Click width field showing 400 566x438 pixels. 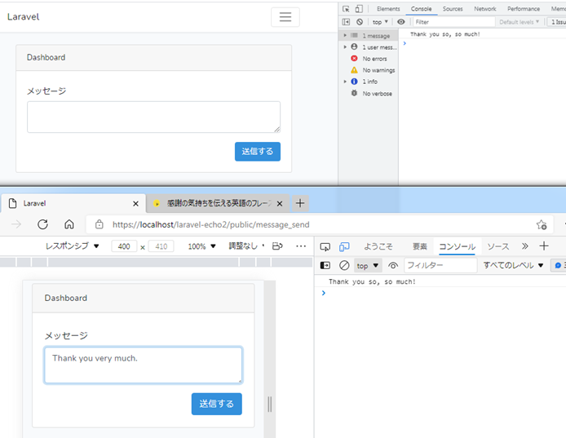(x=124, y=246)
